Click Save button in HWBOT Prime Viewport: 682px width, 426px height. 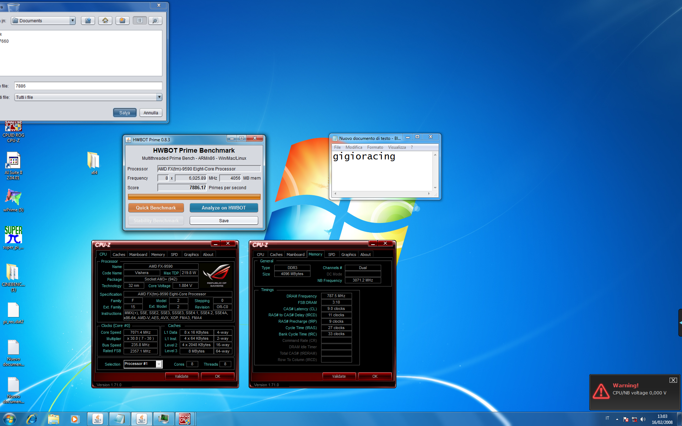pyautogui.click(x=224, y=220)
